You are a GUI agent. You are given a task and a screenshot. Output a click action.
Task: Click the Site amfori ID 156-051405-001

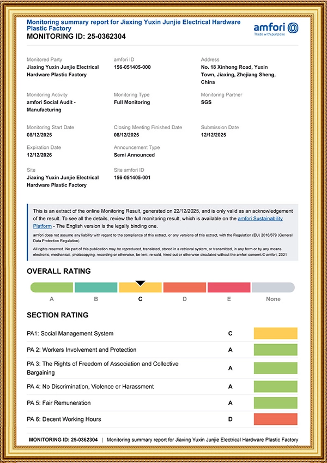[132, 177]
